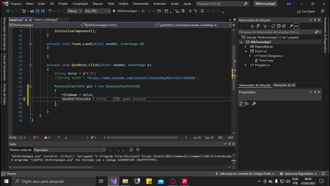Screen dimensions: 330x186
Task: Open the WinFormsApp1 project scope dropdown
Action: click(x=45, y=25)
